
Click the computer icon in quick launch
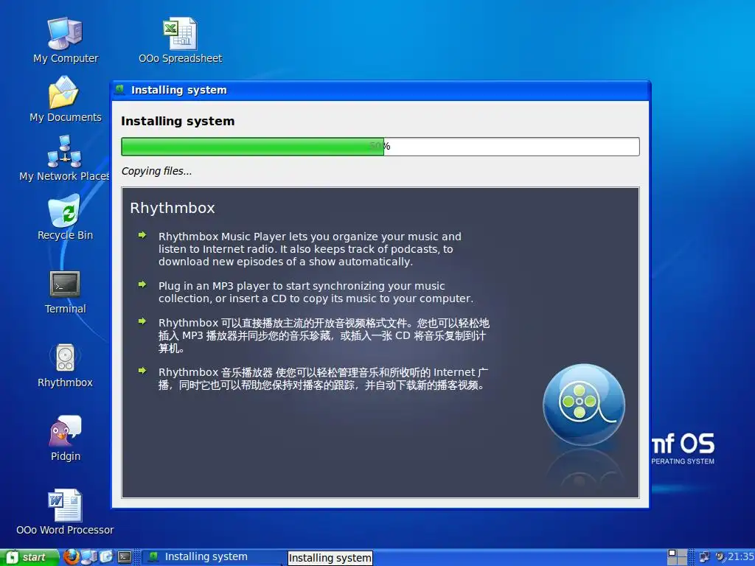(89, 557)
